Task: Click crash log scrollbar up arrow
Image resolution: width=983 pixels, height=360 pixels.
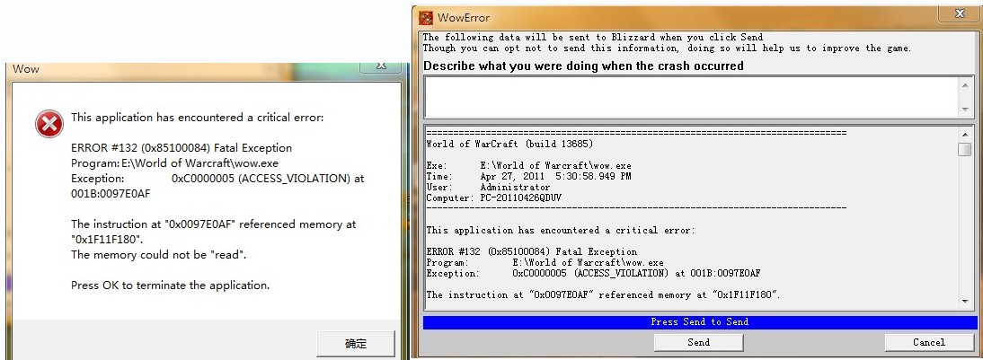Action: (965, 135)
